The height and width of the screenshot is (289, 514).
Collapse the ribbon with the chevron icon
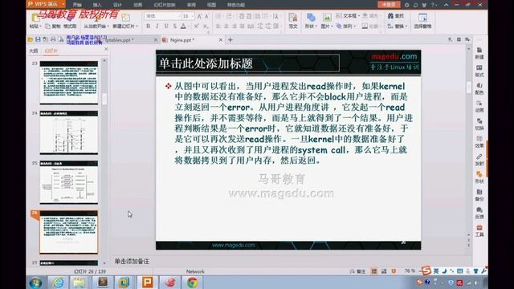pos(447,5)
